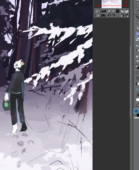Click the checkered transparent color swatch
Viewport: 139px width, 170px height.
click(137, 118)
